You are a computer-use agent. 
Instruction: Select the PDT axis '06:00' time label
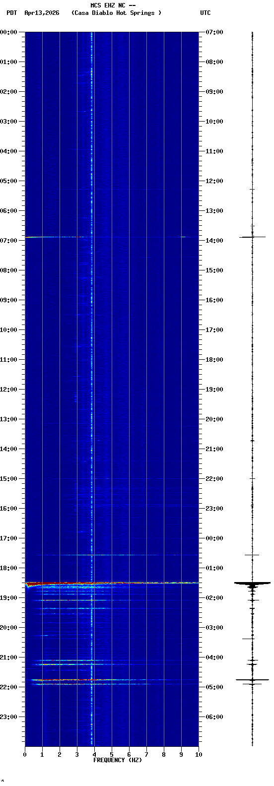click(x=8, y=211)
